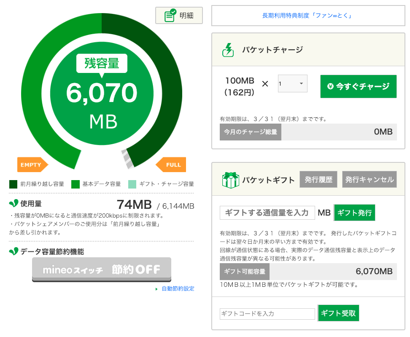410x337 pixels.
Task: Toggle the mineo switch 節約OFF
Action: pos(102,270)
